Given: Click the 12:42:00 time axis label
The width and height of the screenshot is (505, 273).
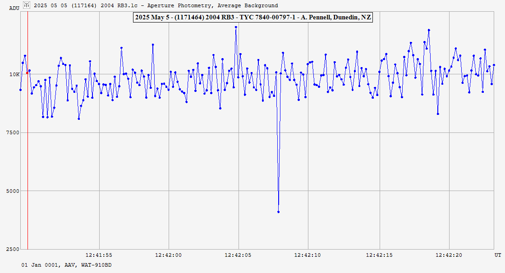Looking at the screenshot, I should (169, 255).
